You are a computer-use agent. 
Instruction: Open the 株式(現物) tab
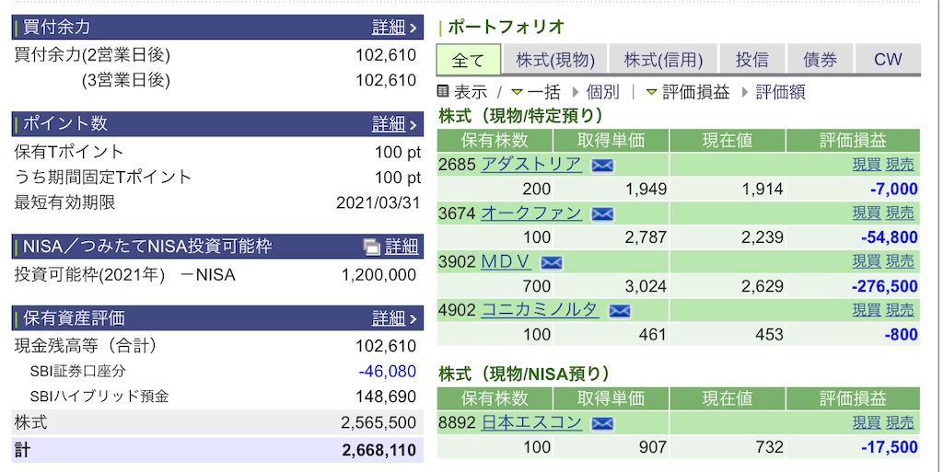point(555,60)
